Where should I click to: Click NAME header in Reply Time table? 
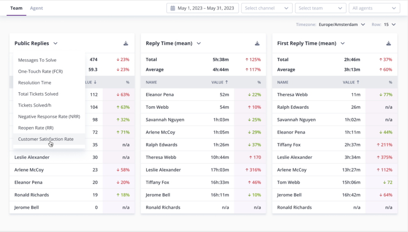(x=151, y=82)
